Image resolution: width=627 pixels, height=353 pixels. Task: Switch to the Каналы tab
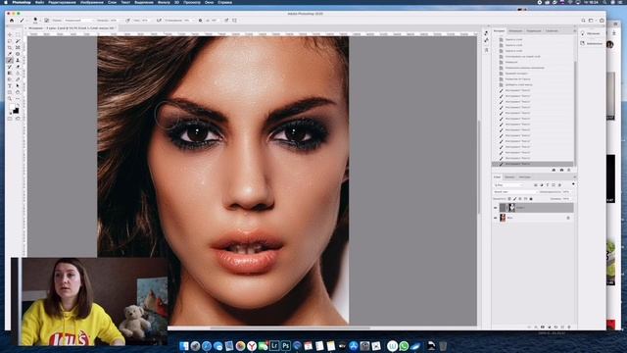tap(509, 176)
